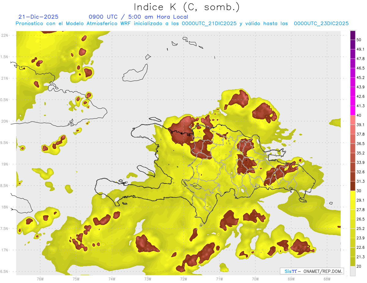The image size is (367, 283).
Task: Select the date text '21-Dic-2025'
Action: [38, 17]
